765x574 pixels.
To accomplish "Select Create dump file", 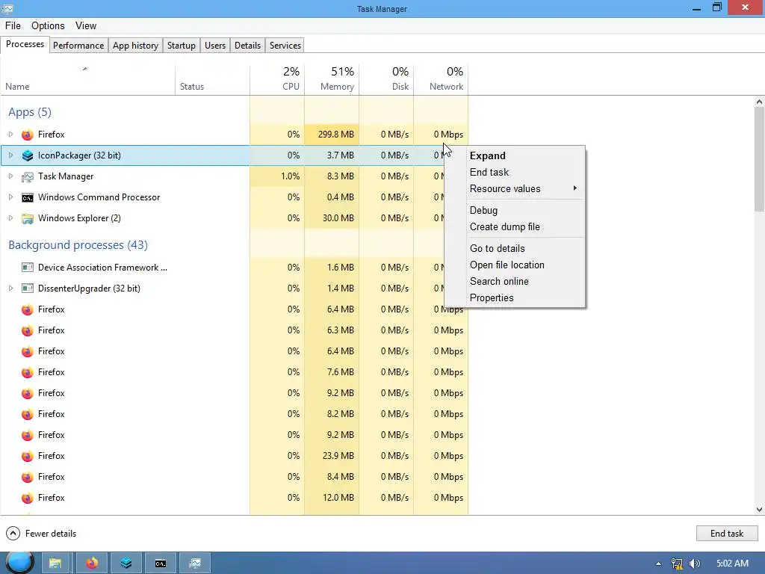I will click(515, 227).
